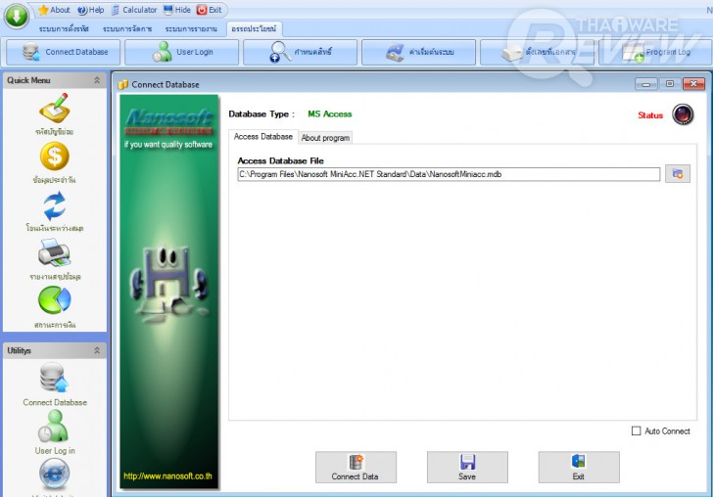
Task: Switch to ระบบการจัดการ ribbon tab
Action: pos(127,28)
